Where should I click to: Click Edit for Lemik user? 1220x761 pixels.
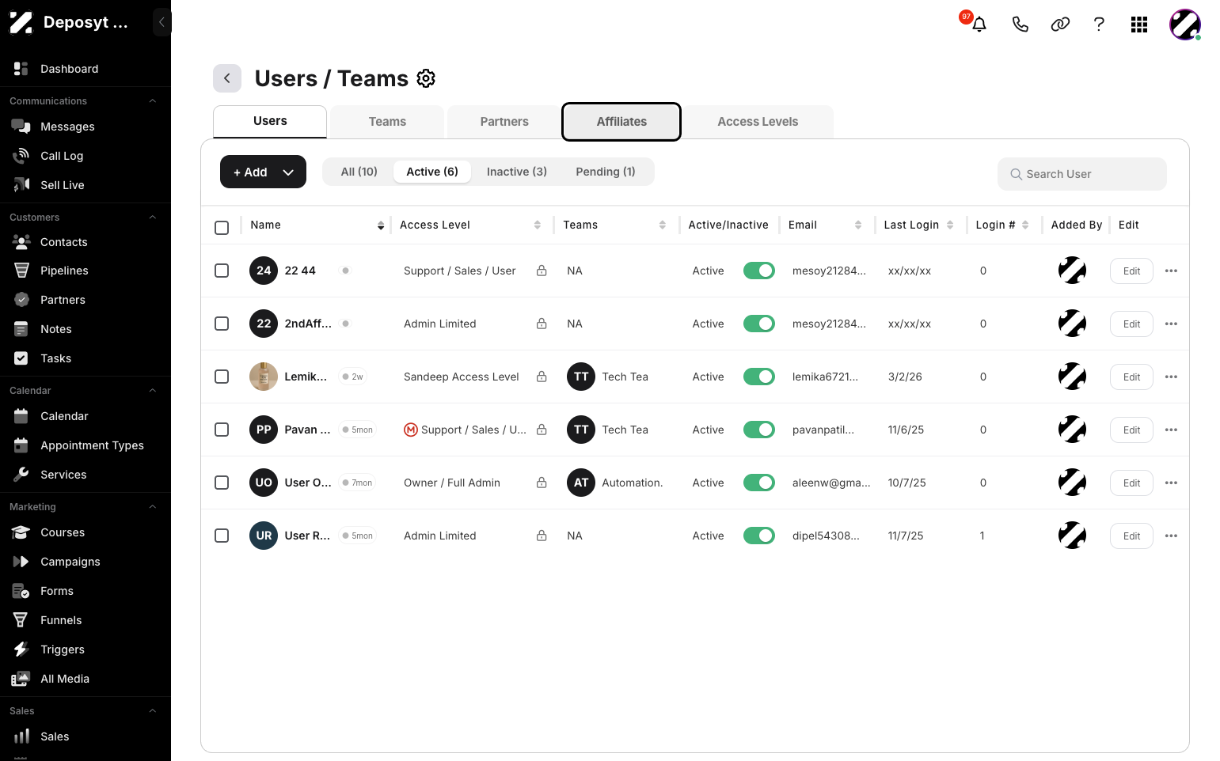tap(1131, 377)
